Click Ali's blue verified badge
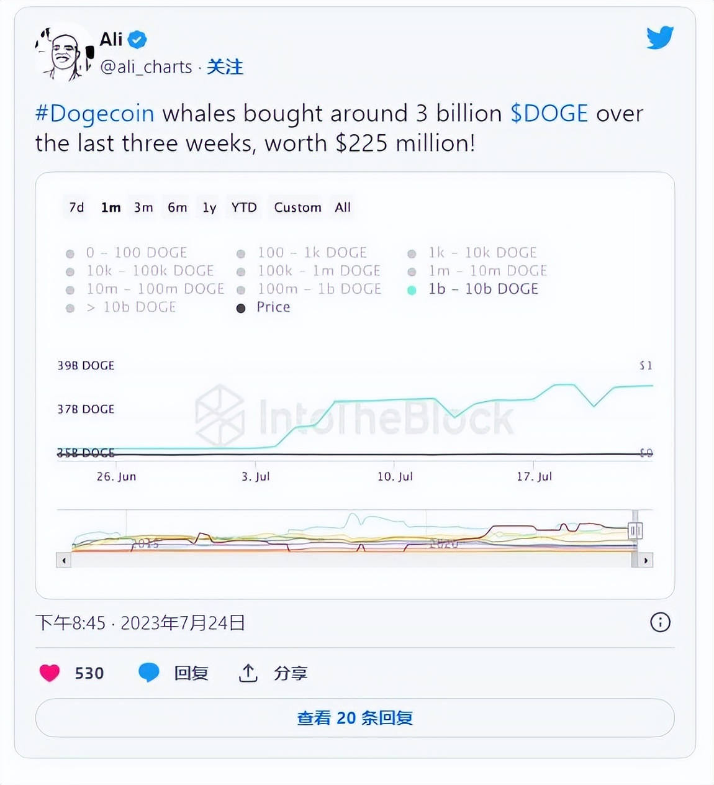The height and width of the screenshot is (785, 714). (x=135, y=39)
